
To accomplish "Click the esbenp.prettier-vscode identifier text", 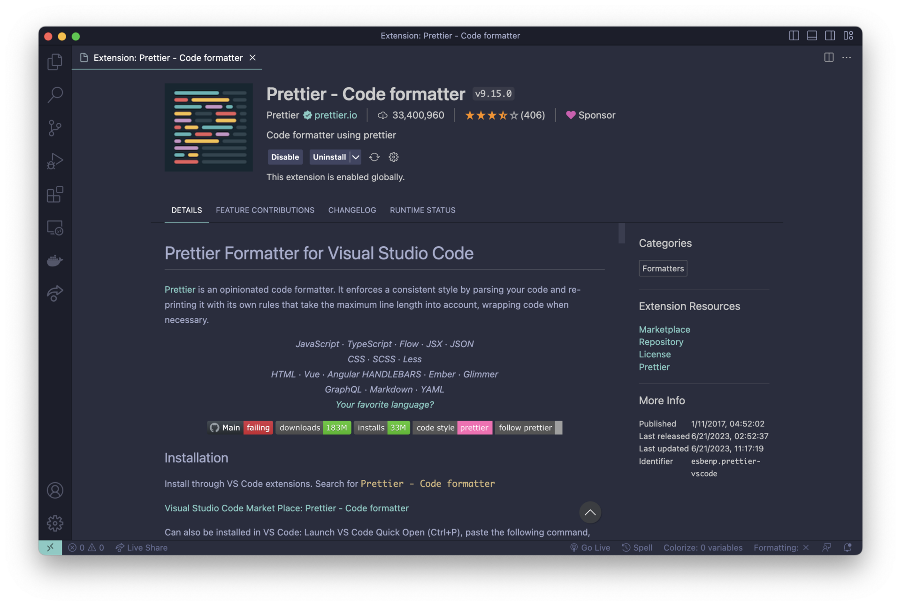I will [x=725, y=467].
